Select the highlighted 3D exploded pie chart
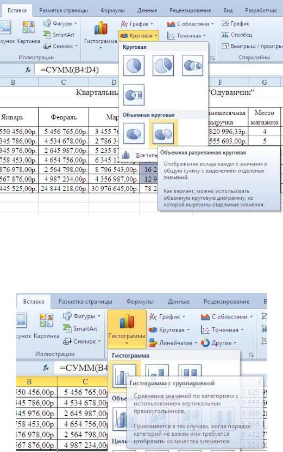The height and width of the screenshot is (452, 283). click(x=163, y=133)
